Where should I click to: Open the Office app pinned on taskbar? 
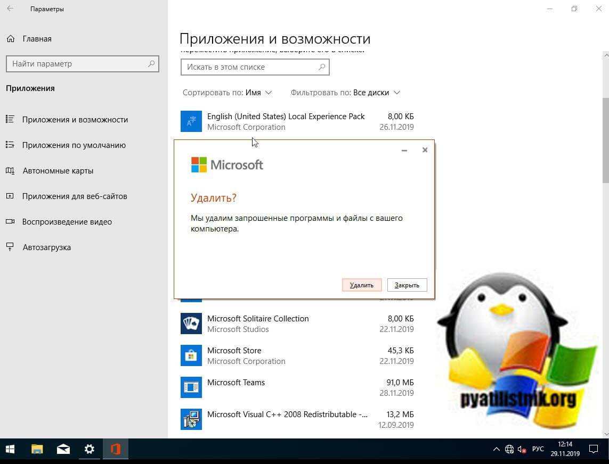115,449
